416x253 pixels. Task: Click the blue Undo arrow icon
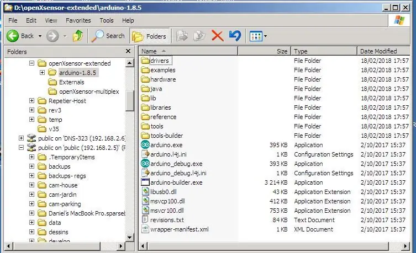[235, 36]
